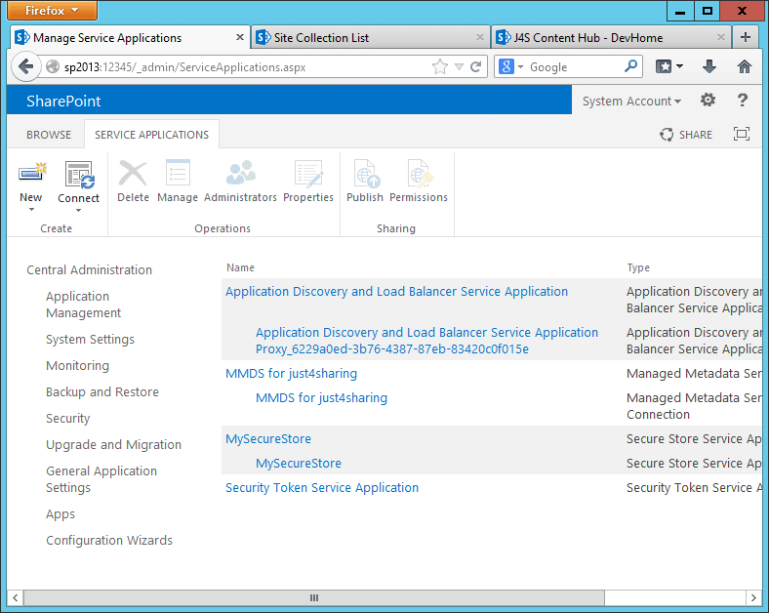Open the Apps sidebar link

point(61,514)
